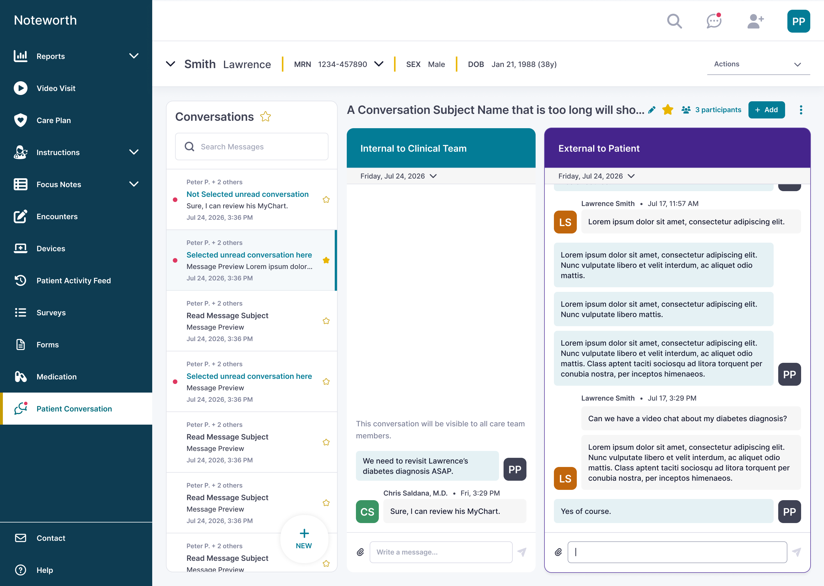Open Patient Activity Feed

[x=76, y=281]
